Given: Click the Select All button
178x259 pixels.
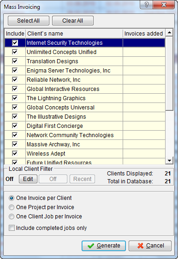Looking at the screenshot, I should 29,21.
